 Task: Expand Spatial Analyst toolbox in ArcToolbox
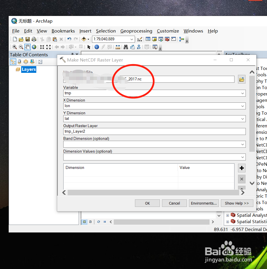pos(228,216)
